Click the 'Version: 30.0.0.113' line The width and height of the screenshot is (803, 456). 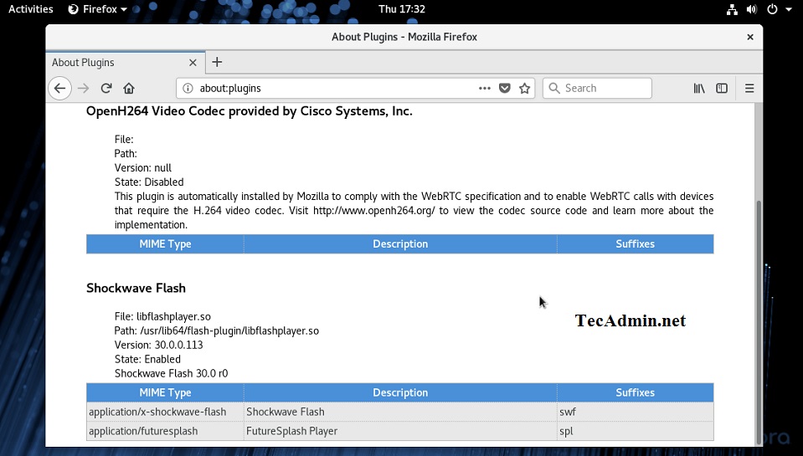pos(159,345)
